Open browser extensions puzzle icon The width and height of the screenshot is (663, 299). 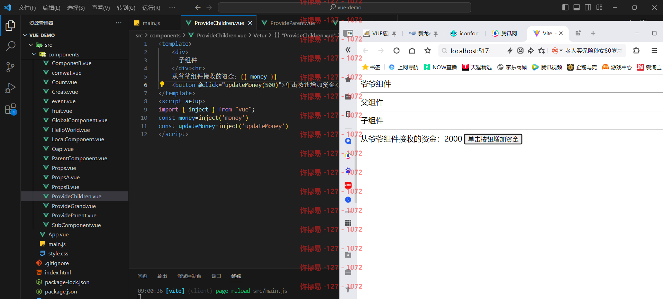636,51
